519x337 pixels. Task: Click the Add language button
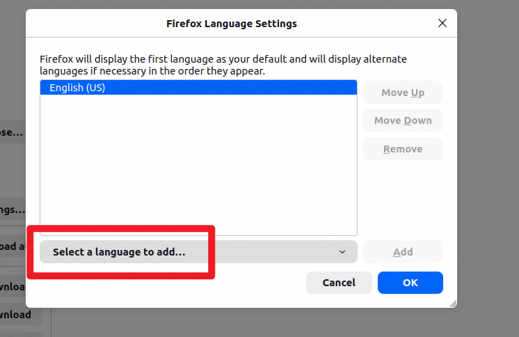pos(403,252)
